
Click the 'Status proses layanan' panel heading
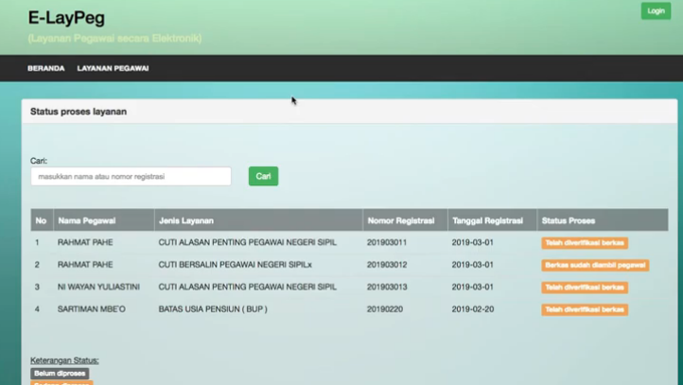pos(79,112)
